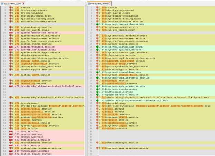The image size is (215, 156).
Task: Select right line systemd-user-sessions.service
Action: (x=124, y=148)
